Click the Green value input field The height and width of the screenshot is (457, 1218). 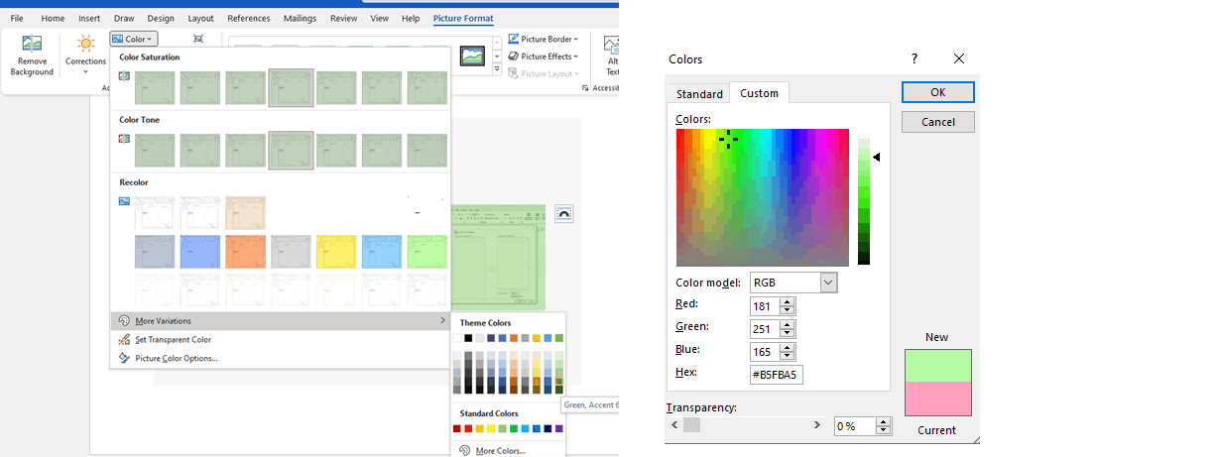765,329
